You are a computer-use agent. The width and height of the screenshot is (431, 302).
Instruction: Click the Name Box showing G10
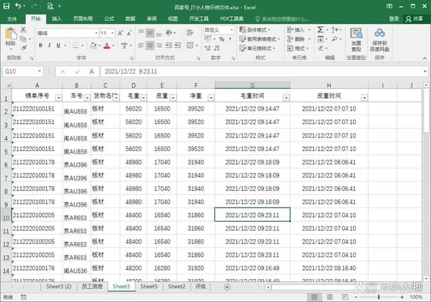pyautogui.click(x=20, y=71)
